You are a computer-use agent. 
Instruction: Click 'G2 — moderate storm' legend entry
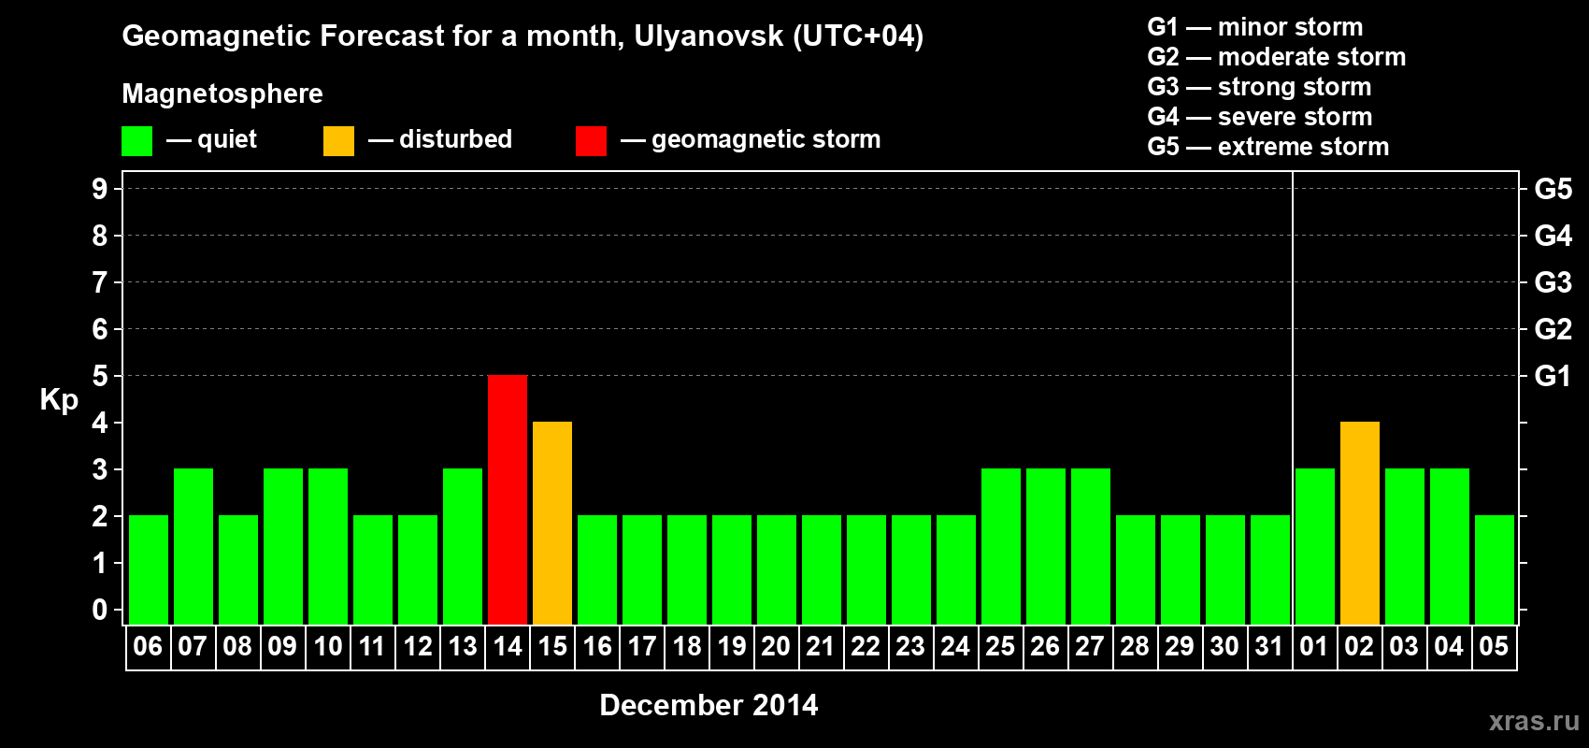coord(1276,57)
